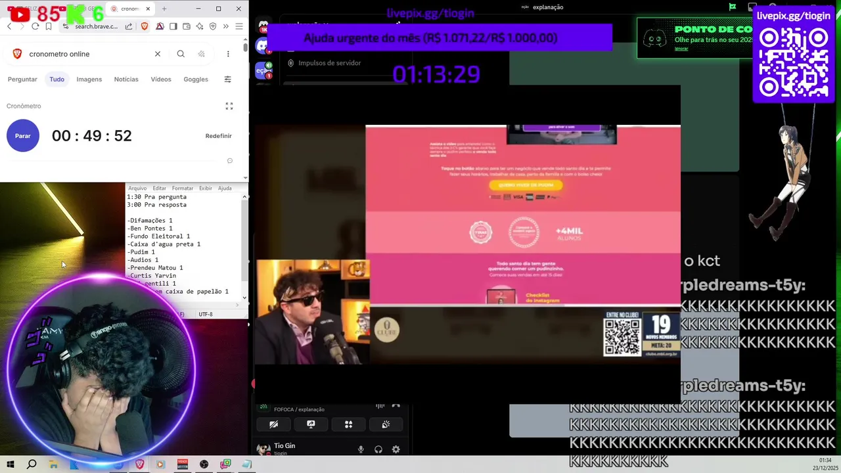Viewport: 841px width, 473px height.
Task: Stop the stopwatch with Parar
Action: (23, 135)
